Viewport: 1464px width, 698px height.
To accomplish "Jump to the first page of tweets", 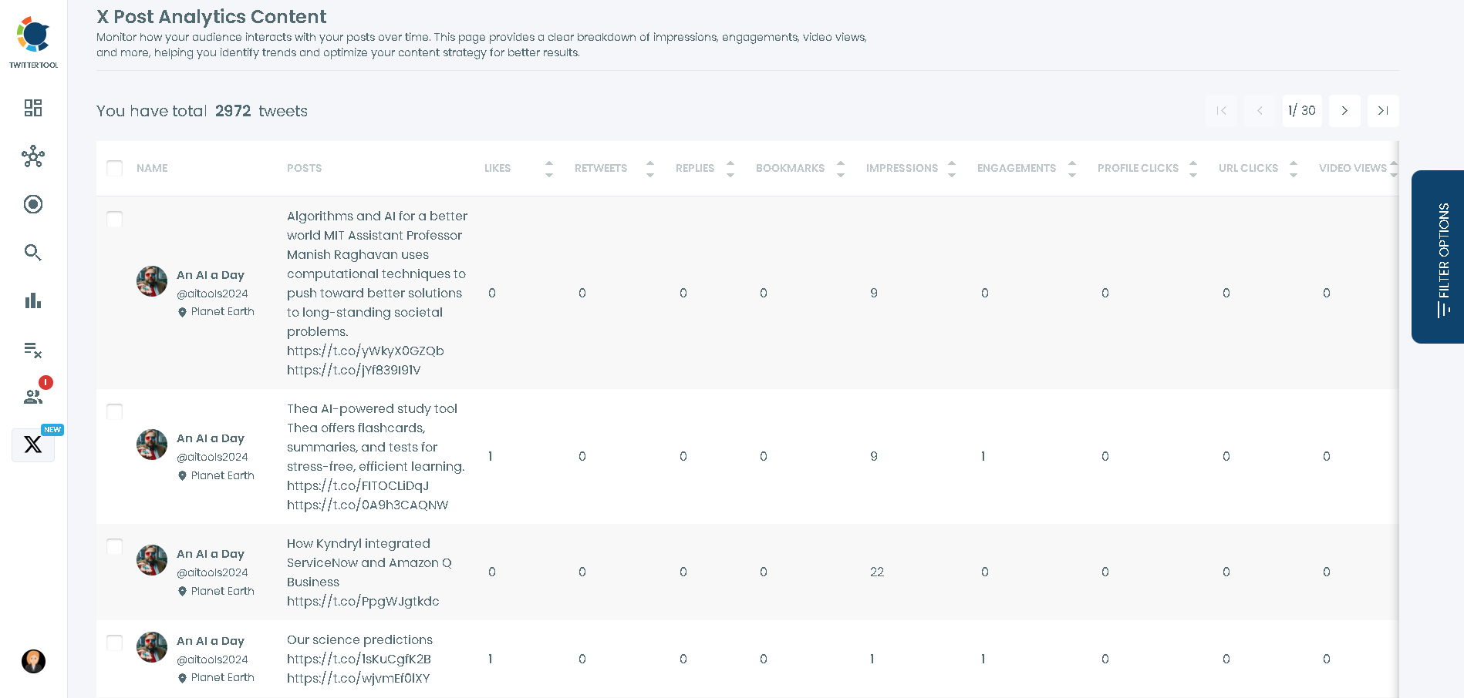I will click(1221, 111).
